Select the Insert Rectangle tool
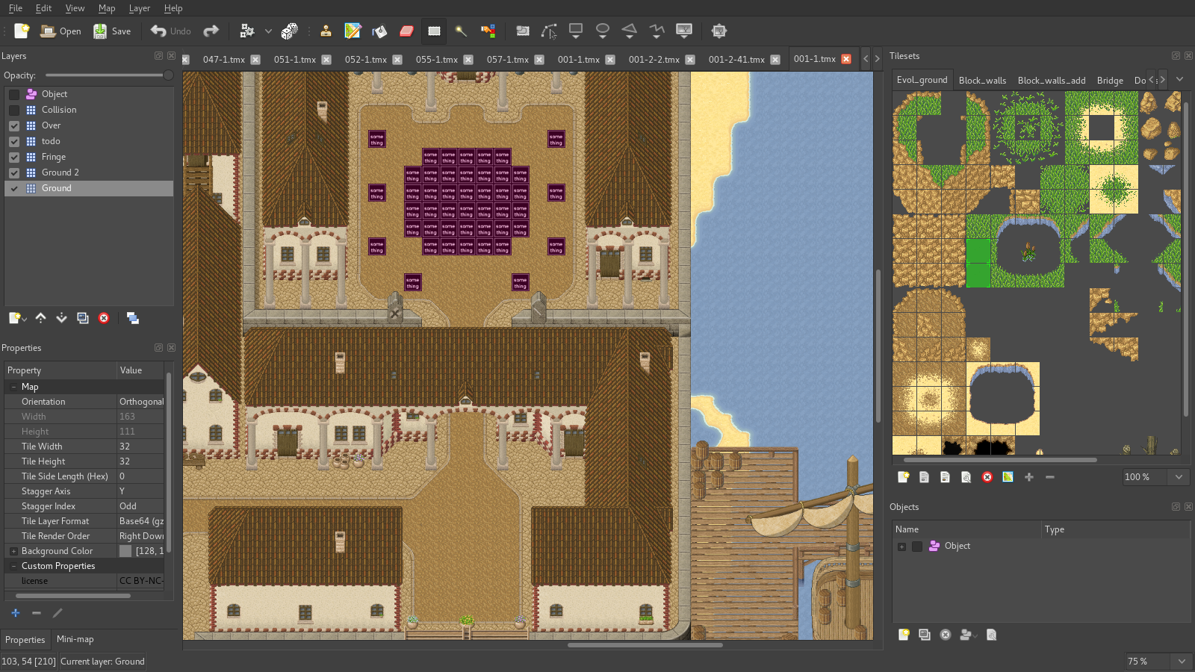The height and width of the screenshot is (672, 1195). [x=576, y=31]
